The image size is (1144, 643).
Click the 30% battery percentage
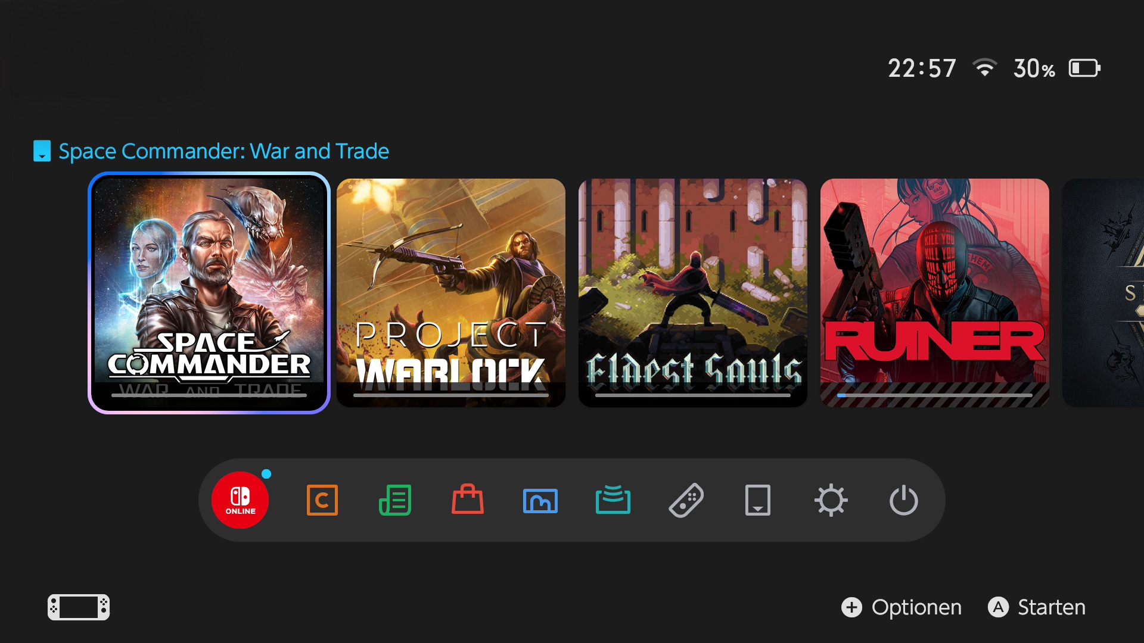click(x=1034, y=68)
